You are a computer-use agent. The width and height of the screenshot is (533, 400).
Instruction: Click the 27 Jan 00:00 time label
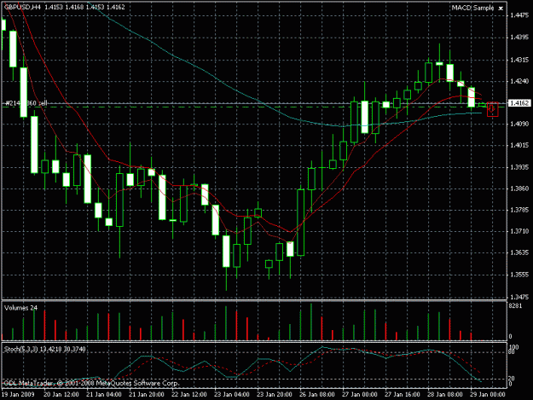click(x=360, y=395)
